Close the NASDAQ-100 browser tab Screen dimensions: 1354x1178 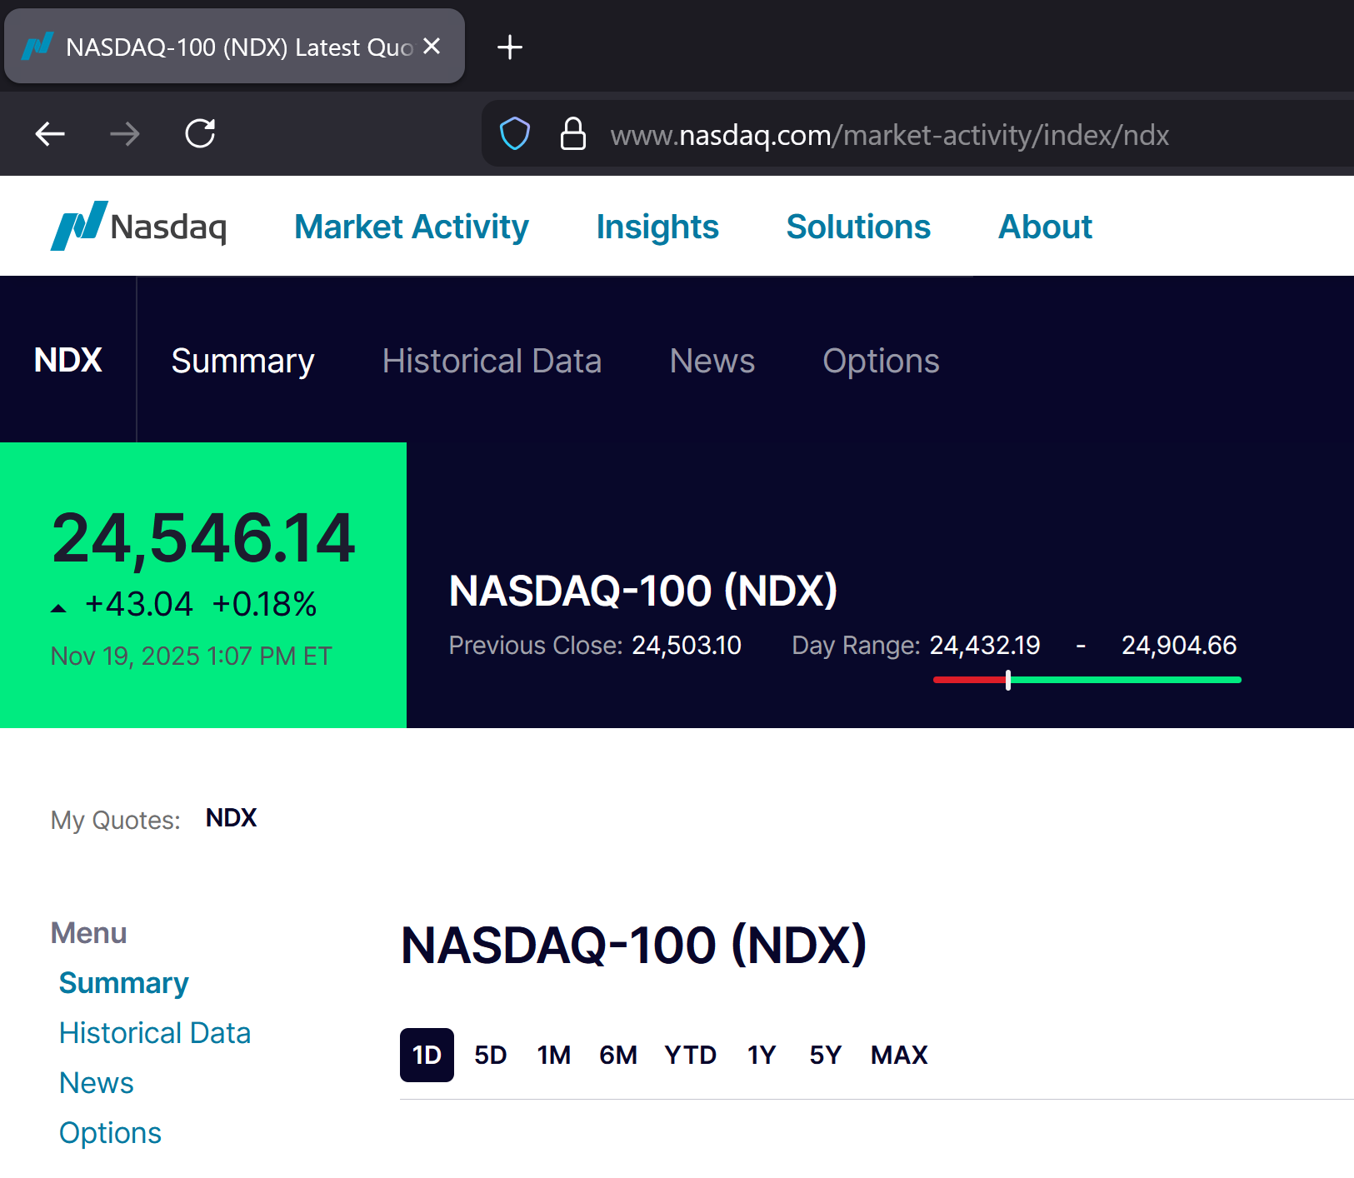(432, 47)
